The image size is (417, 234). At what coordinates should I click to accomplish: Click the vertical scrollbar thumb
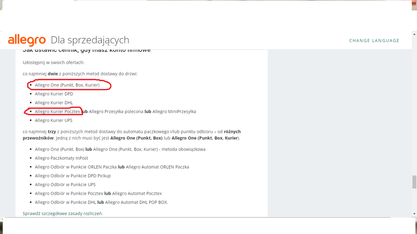point(414,182)
